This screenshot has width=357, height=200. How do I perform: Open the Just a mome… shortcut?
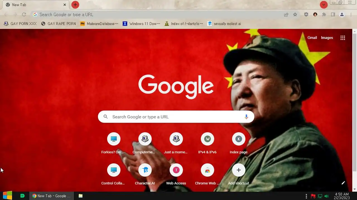(x=176, y=143)
